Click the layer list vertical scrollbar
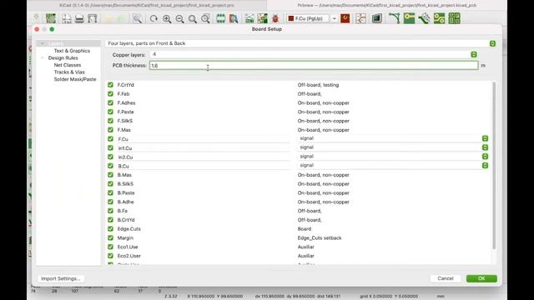 [x=494, y=166]
